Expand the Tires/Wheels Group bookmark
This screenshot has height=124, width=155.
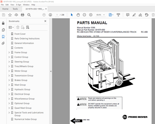point(9,66)
